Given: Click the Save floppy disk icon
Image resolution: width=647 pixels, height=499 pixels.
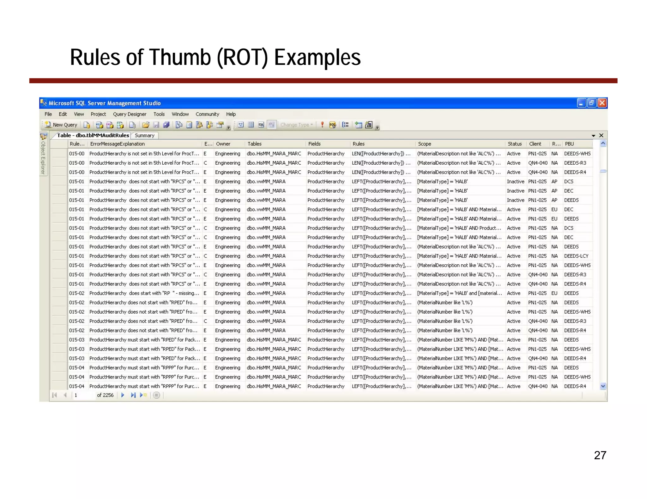Looking at the screenshot, I should (156, 125).
